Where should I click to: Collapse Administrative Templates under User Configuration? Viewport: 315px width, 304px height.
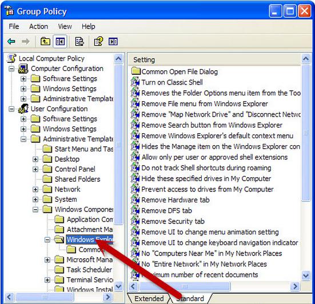pyautogui.click(x=23, y=139)
